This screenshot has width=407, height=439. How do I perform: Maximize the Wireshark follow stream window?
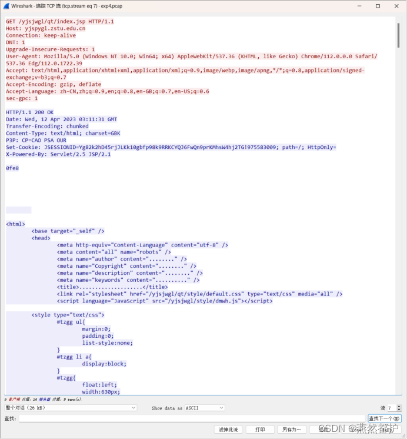(378, 6)
